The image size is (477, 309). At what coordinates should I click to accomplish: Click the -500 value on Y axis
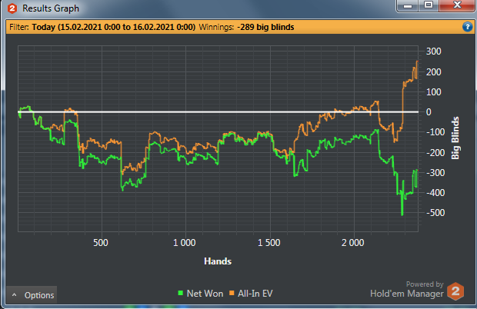tap(435, 213)
